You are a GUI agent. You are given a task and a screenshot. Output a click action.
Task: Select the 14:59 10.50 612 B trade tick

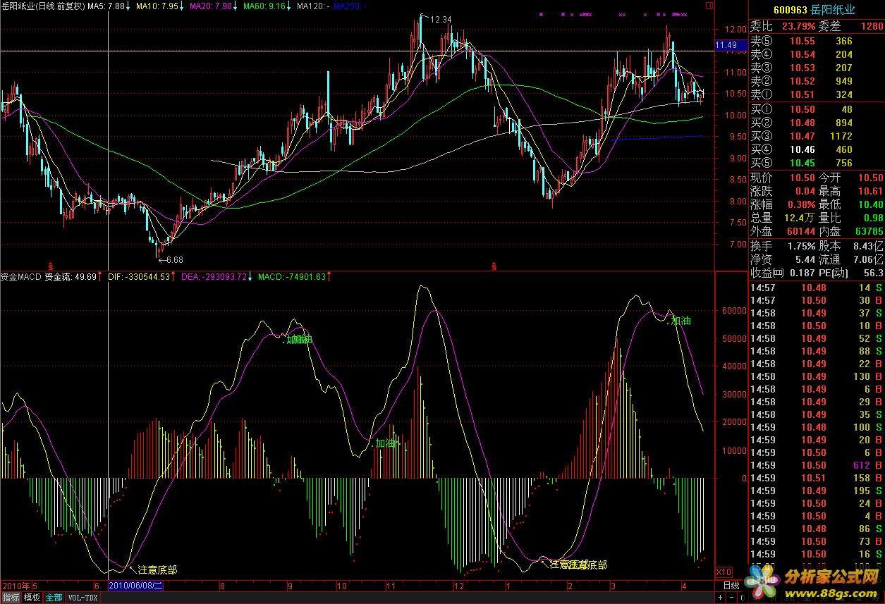(816, 465)
